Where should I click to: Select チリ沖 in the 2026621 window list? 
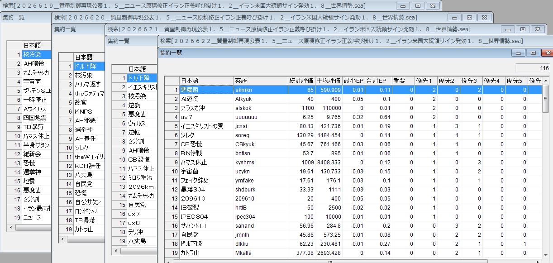coord(142,232)
